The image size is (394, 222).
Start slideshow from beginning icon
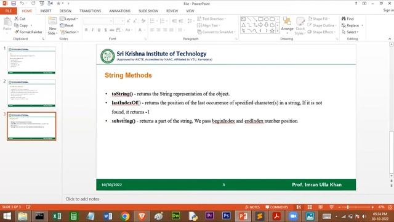coord(42,4)
